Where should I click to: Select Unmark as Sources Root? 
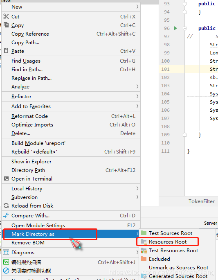pyautogui.click(x=177, y=267)
